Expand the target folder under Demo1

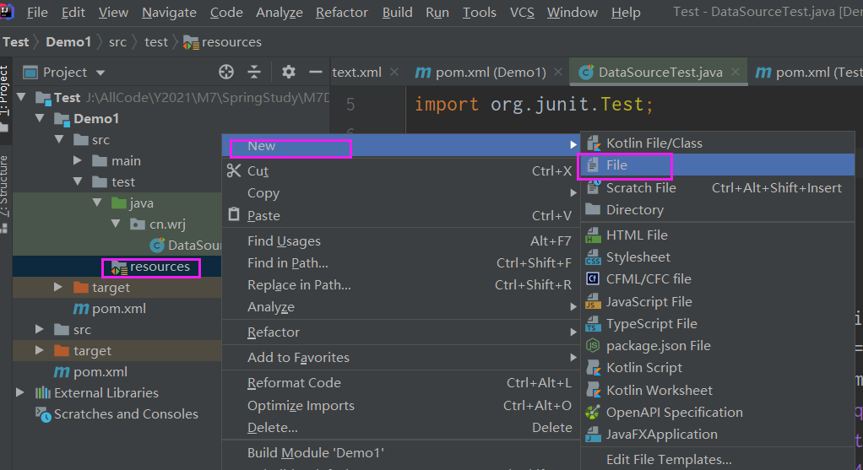pos(57,287)
